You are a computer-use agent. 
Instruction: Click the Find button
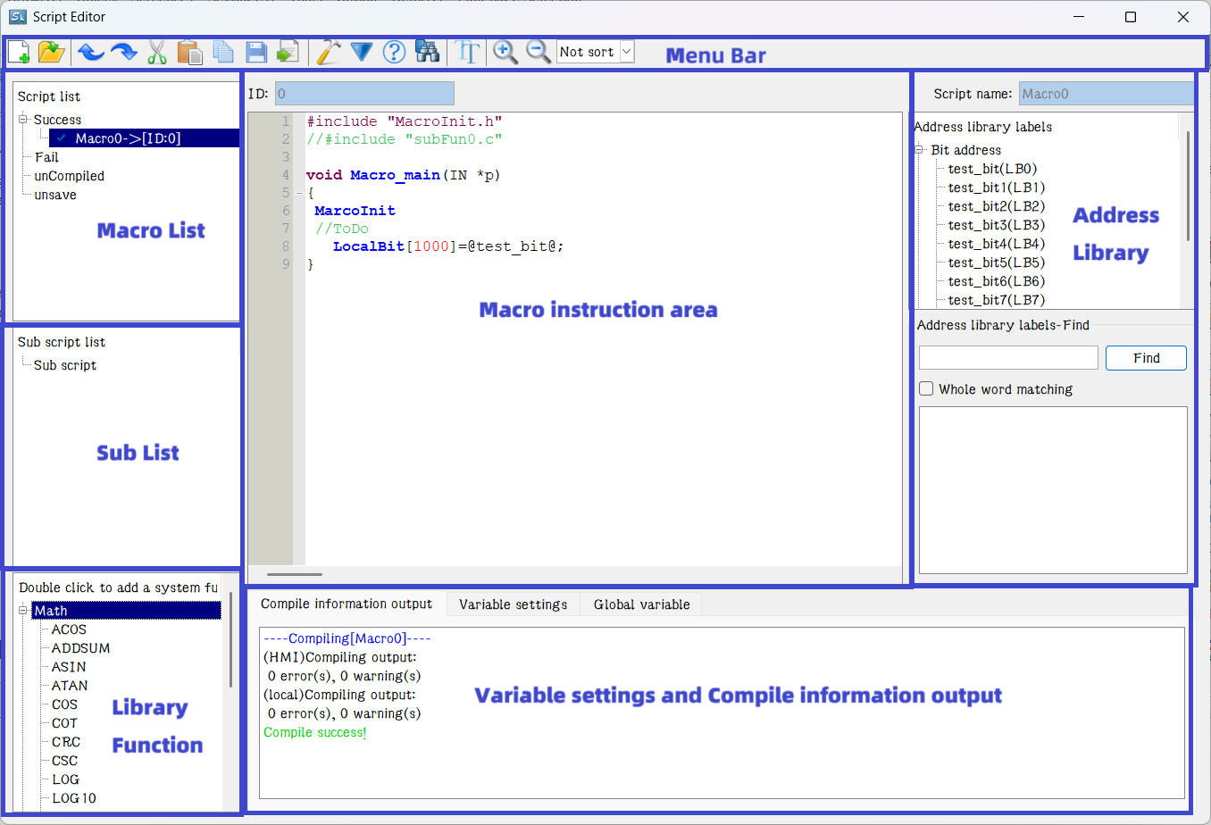(1146, 358)
